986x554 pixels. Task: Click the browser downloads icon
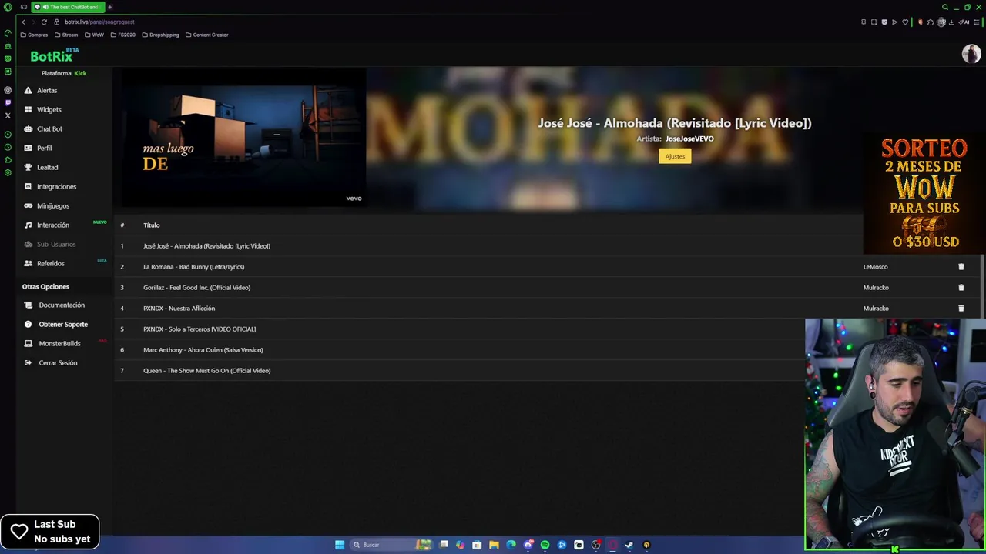pos(951,22)
